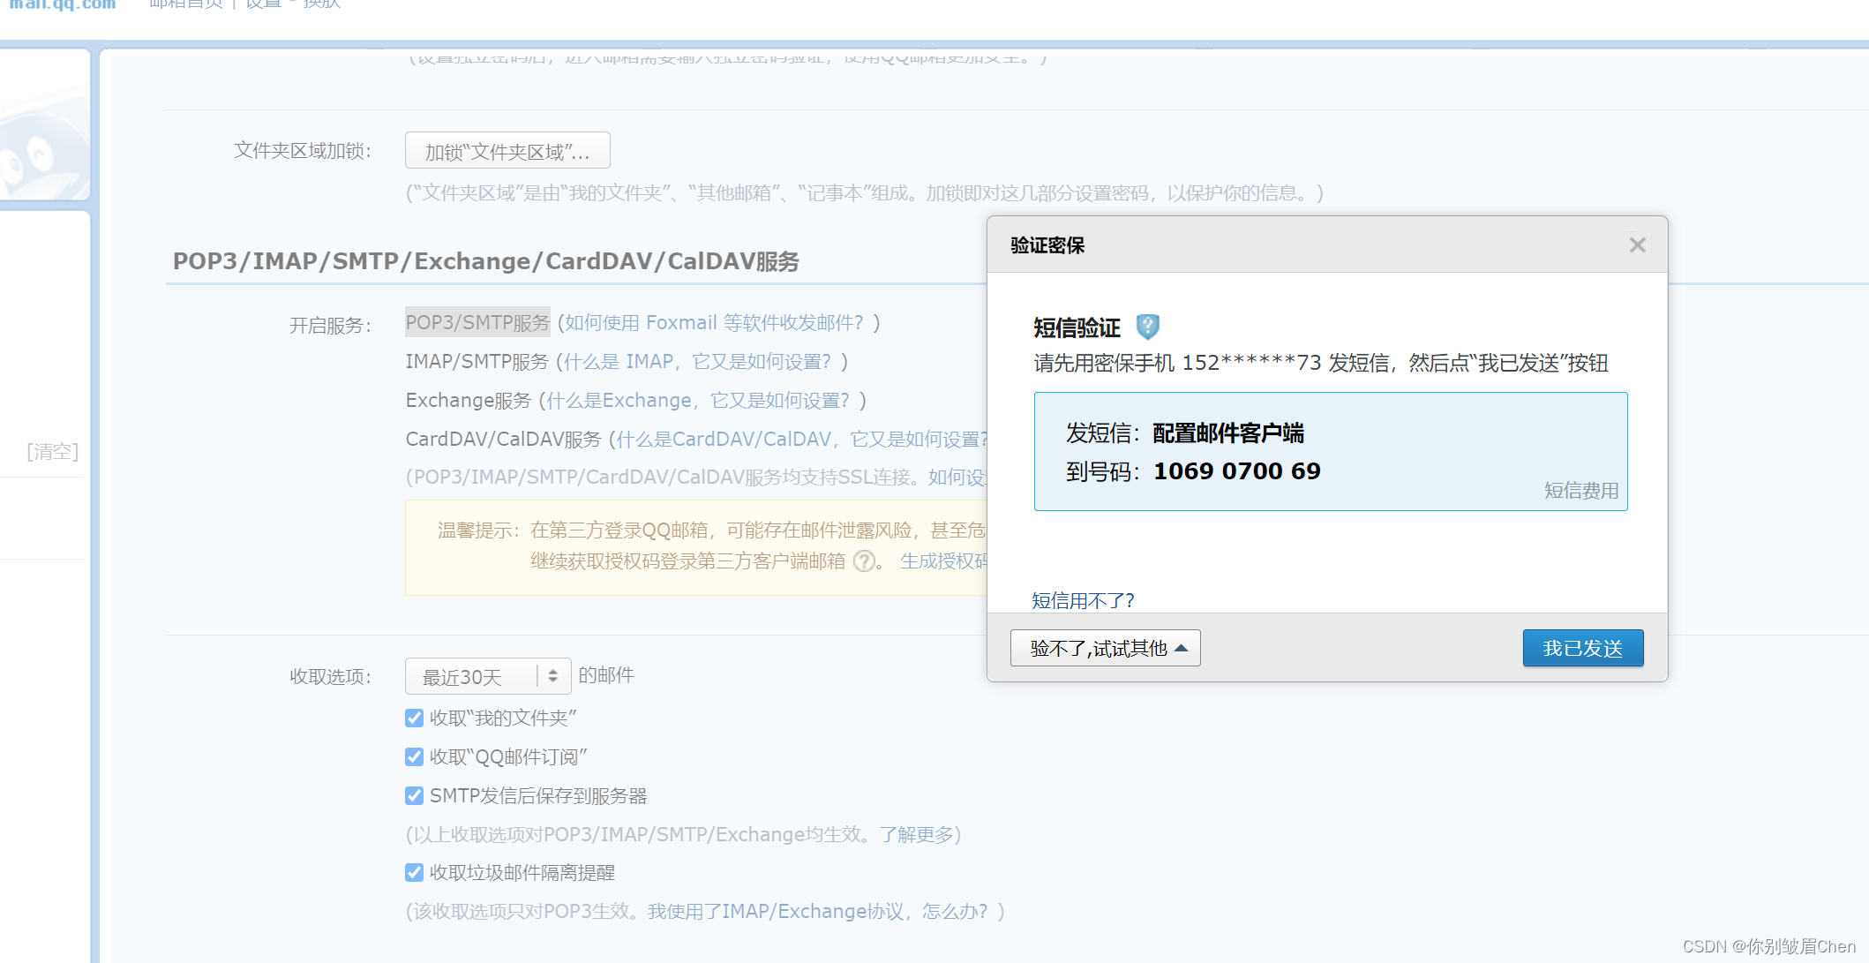The width and height of the screenshot is (1869, 963).
Task: Expand the 验不了,试试其他 dropdown
Action: coord(1105,648)
